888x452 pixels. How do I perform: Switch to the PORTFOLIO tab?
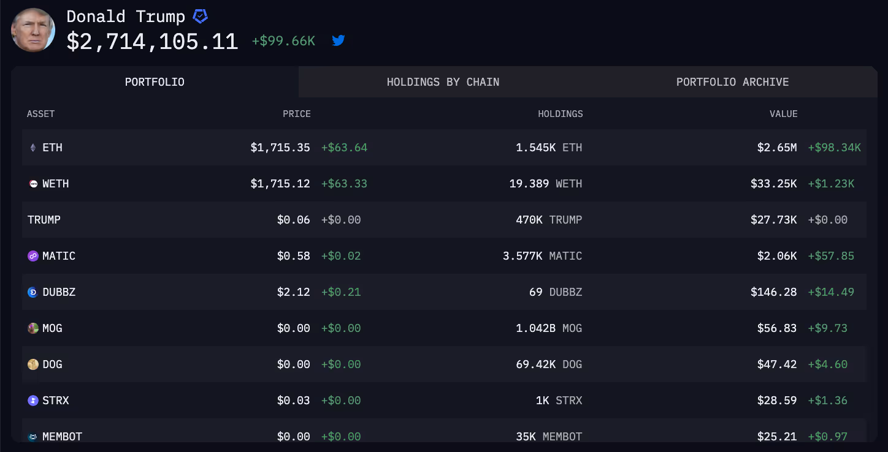155,82
